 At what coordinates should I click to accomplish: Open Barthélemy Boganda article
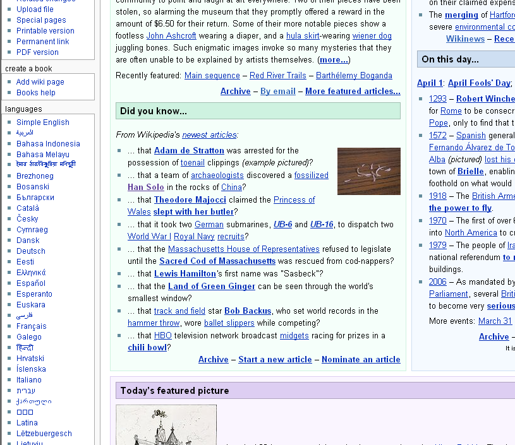(x=354, y=76)
